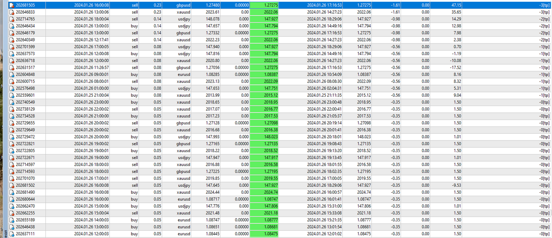Select the icon next to order 202576498

(12, 88)
